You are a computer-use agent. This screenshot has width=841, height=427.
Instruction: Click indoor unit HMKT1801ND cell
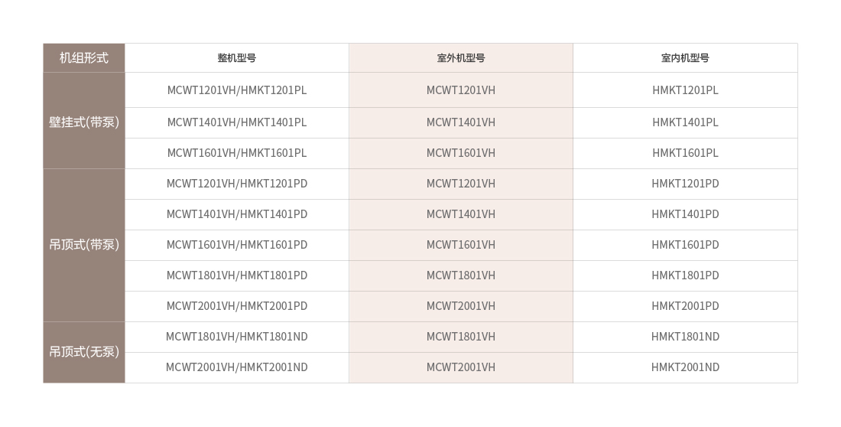coord(685,337)
